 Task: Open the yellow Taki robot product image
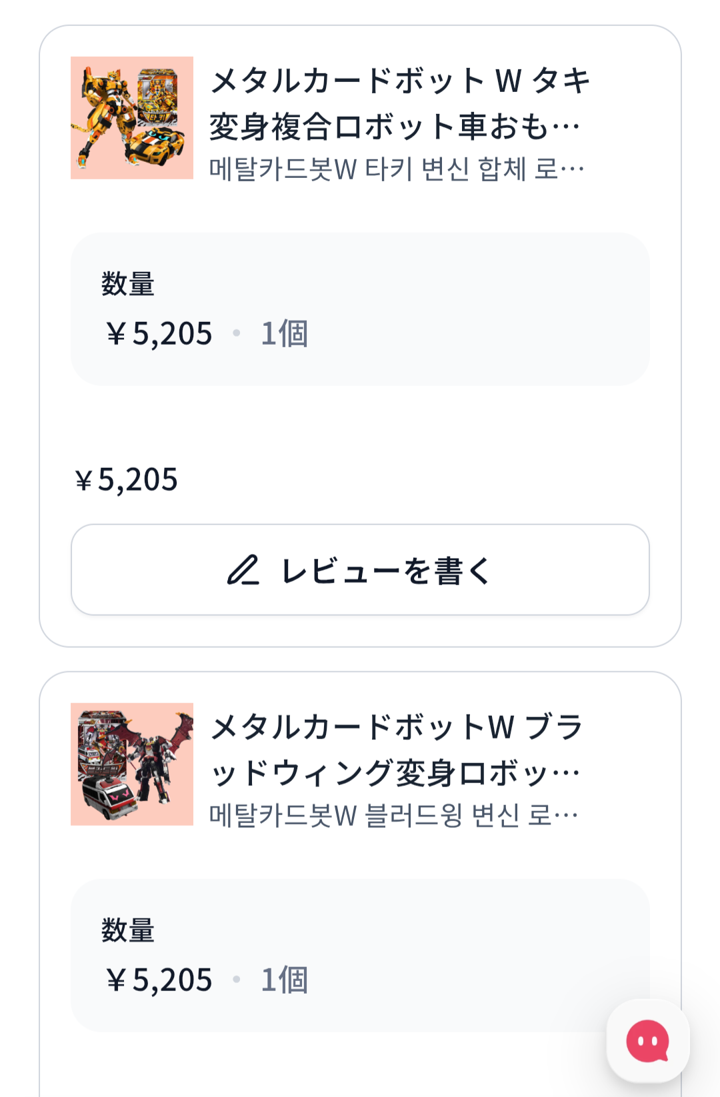[132, 118]
